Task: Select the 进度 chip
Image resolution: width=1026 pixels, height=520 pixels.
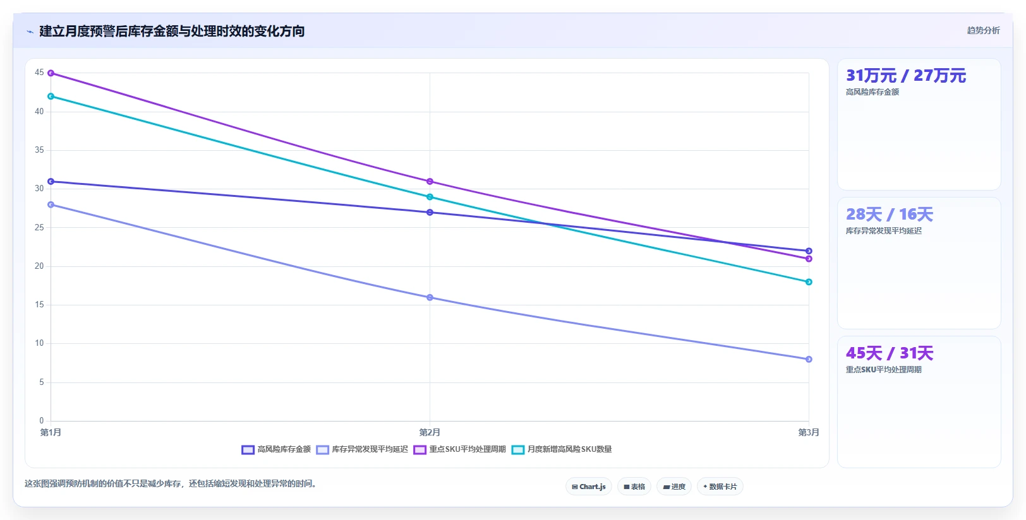Action: (674, 487)
